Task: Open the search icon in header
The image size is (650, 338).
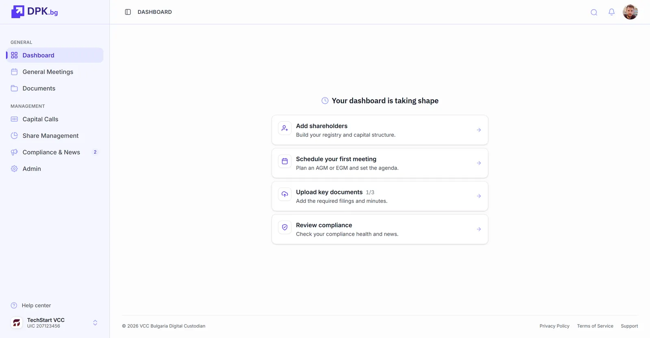Action: coord(594,12)
